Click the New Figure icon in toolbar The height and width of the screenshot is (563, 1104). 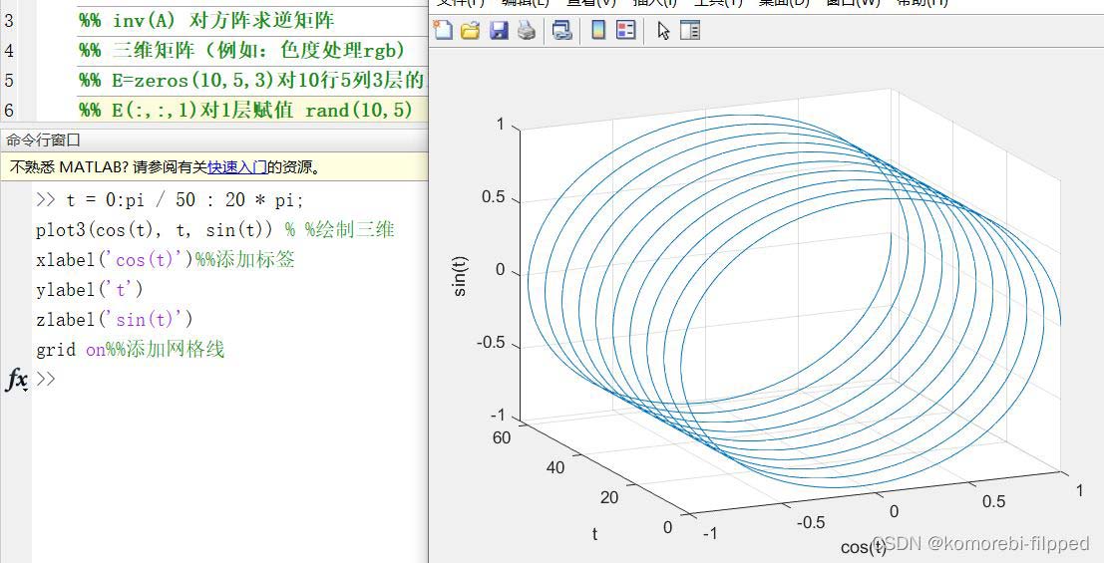pos(443,31)
